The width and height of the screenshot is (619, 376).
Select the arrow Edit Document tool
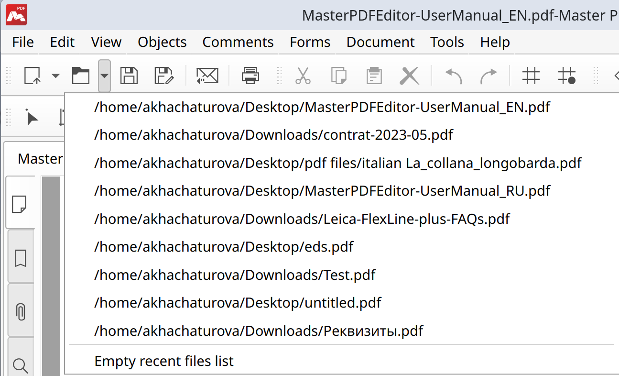coord(32,117)
